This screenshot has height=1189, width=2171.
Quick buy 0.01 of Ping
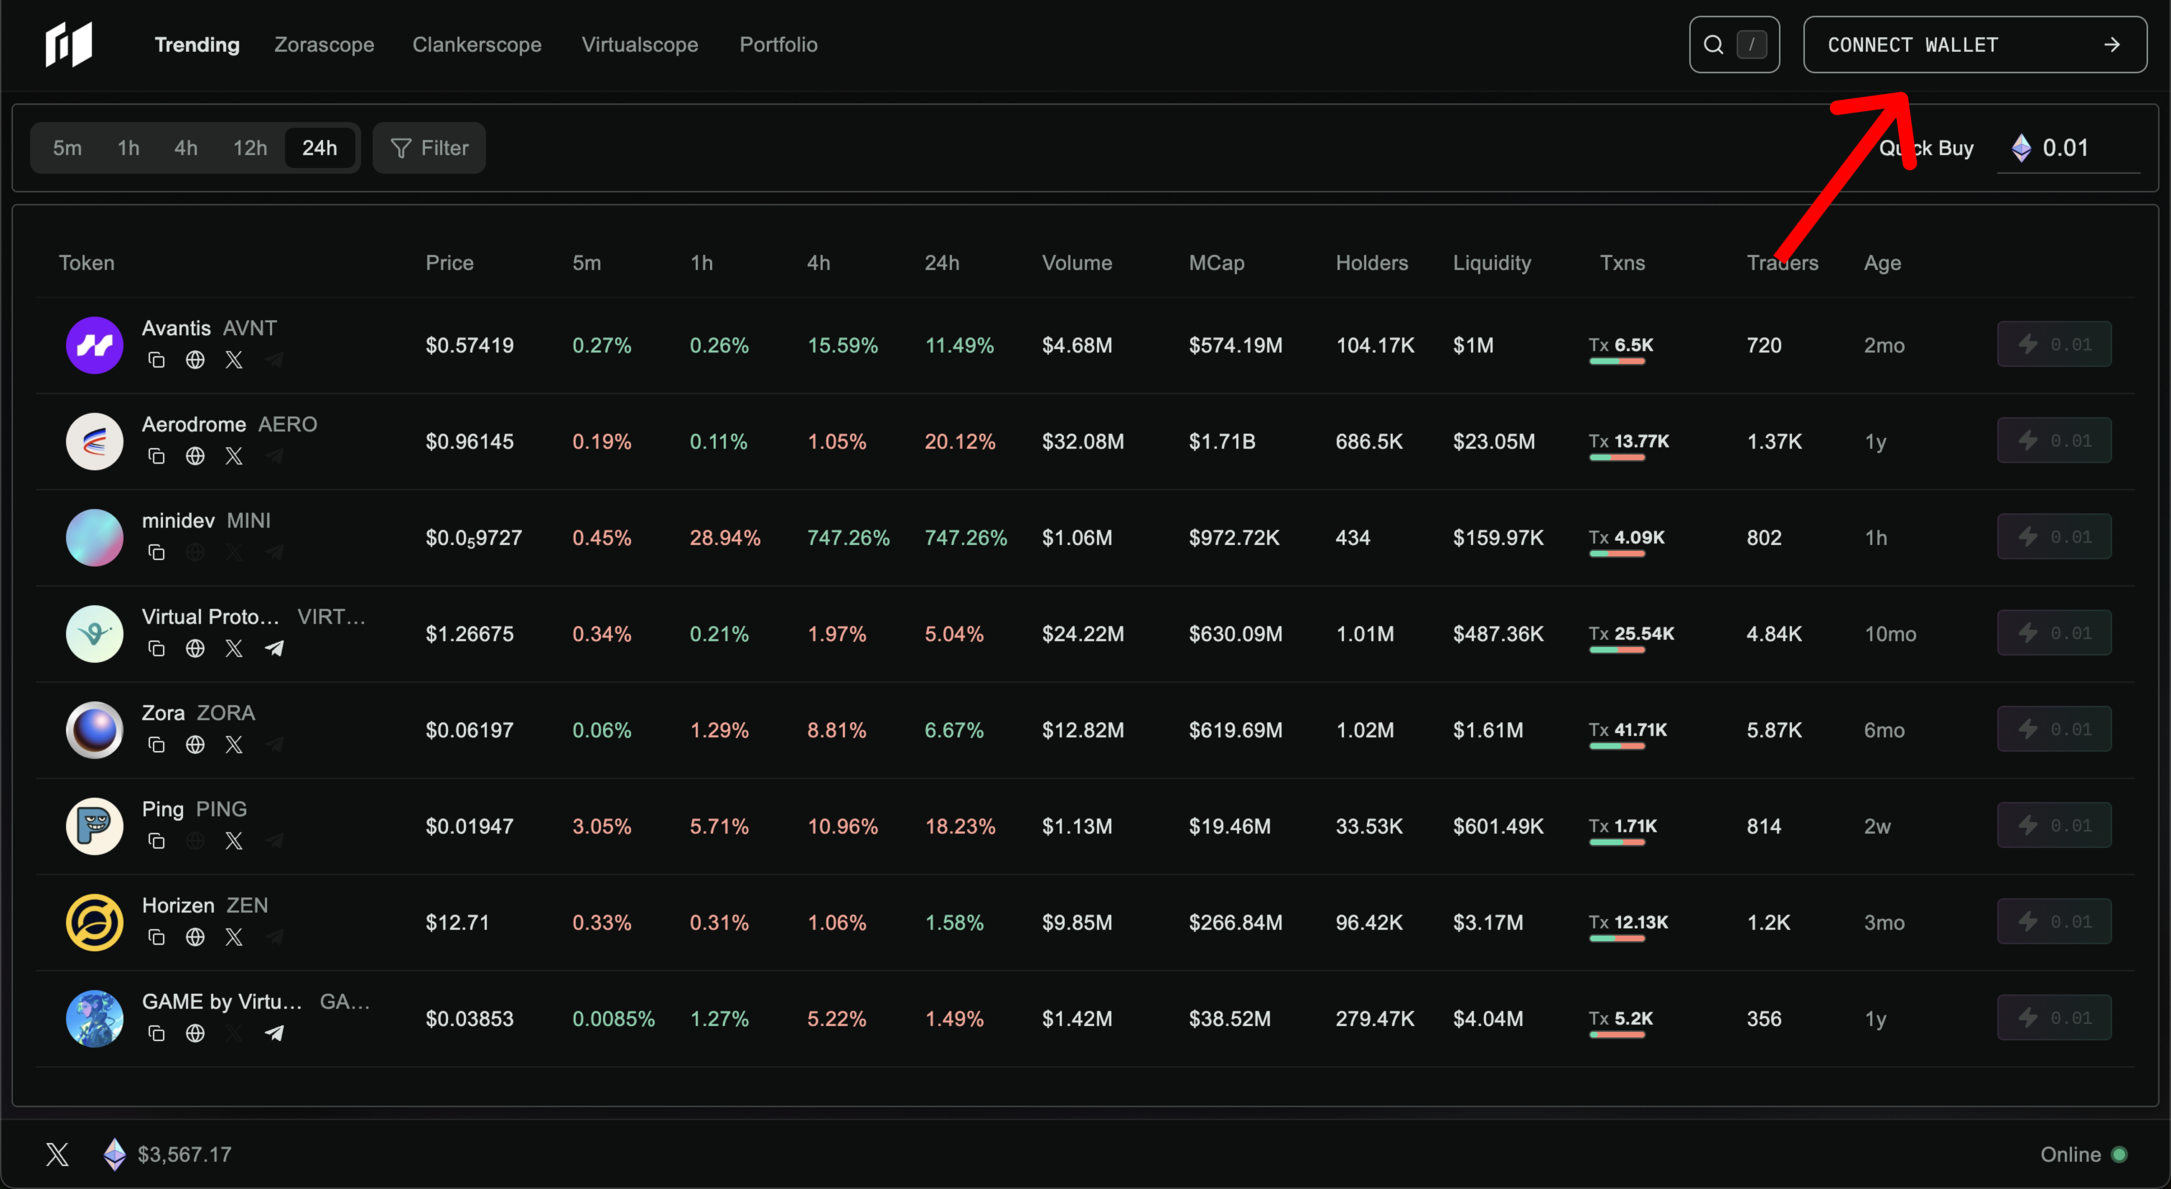[x=2054, y=826]
